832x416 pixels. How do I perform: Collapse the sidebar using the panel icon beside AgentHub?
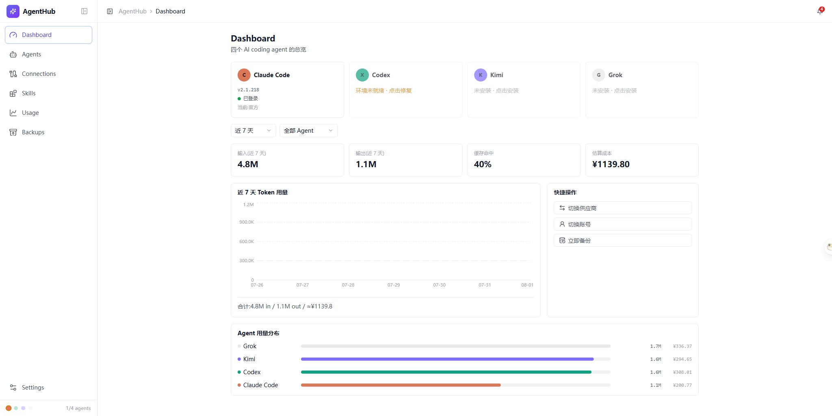tap(84, 11)
